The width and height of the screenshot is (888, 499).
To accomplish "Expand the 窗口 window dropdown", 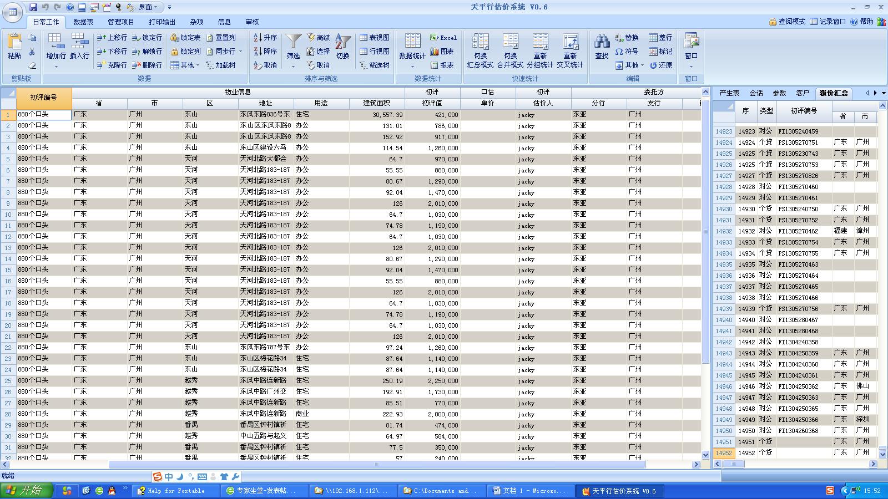I will pos(691,67).
